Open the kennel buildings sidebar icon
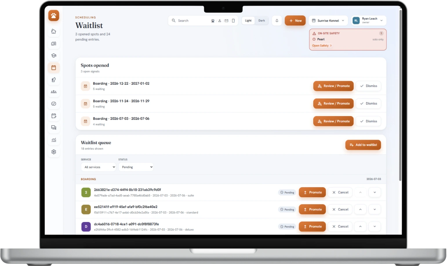 coord(54,43)
